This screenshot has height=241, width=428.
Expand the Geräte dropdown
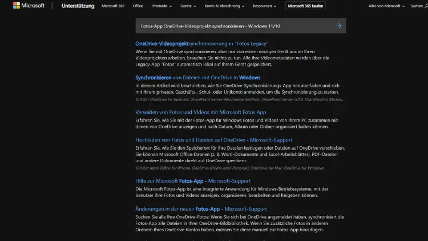[x=188, y=6]
